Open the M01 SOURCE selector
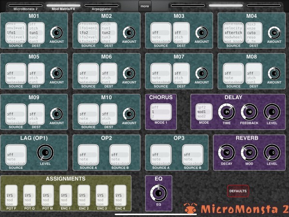Screen dimensions: 289x217 pos(16,33)
